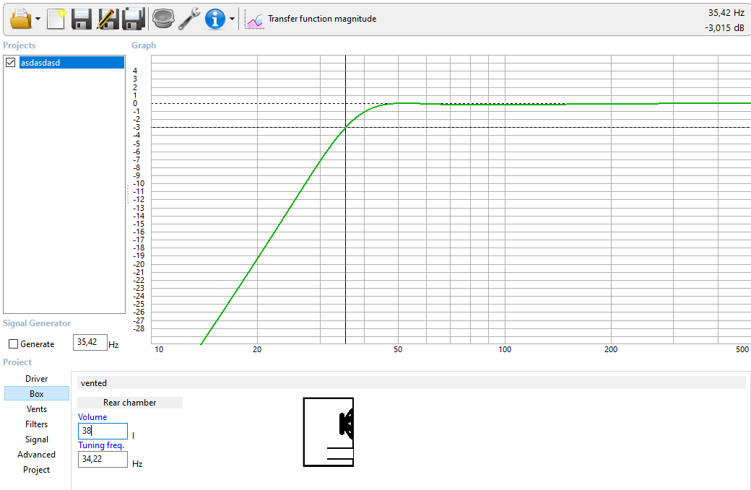751x490 pixels.
Task: Click the blue info icon
Action: click(x=215, y=19)
